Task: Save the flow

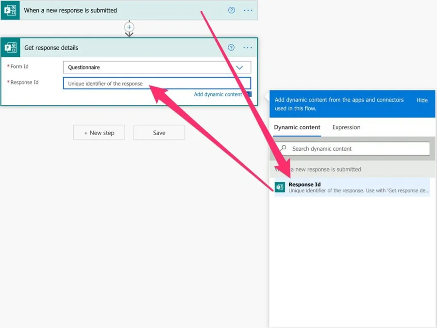Action: pyautogui.click(x=159, y=133)
